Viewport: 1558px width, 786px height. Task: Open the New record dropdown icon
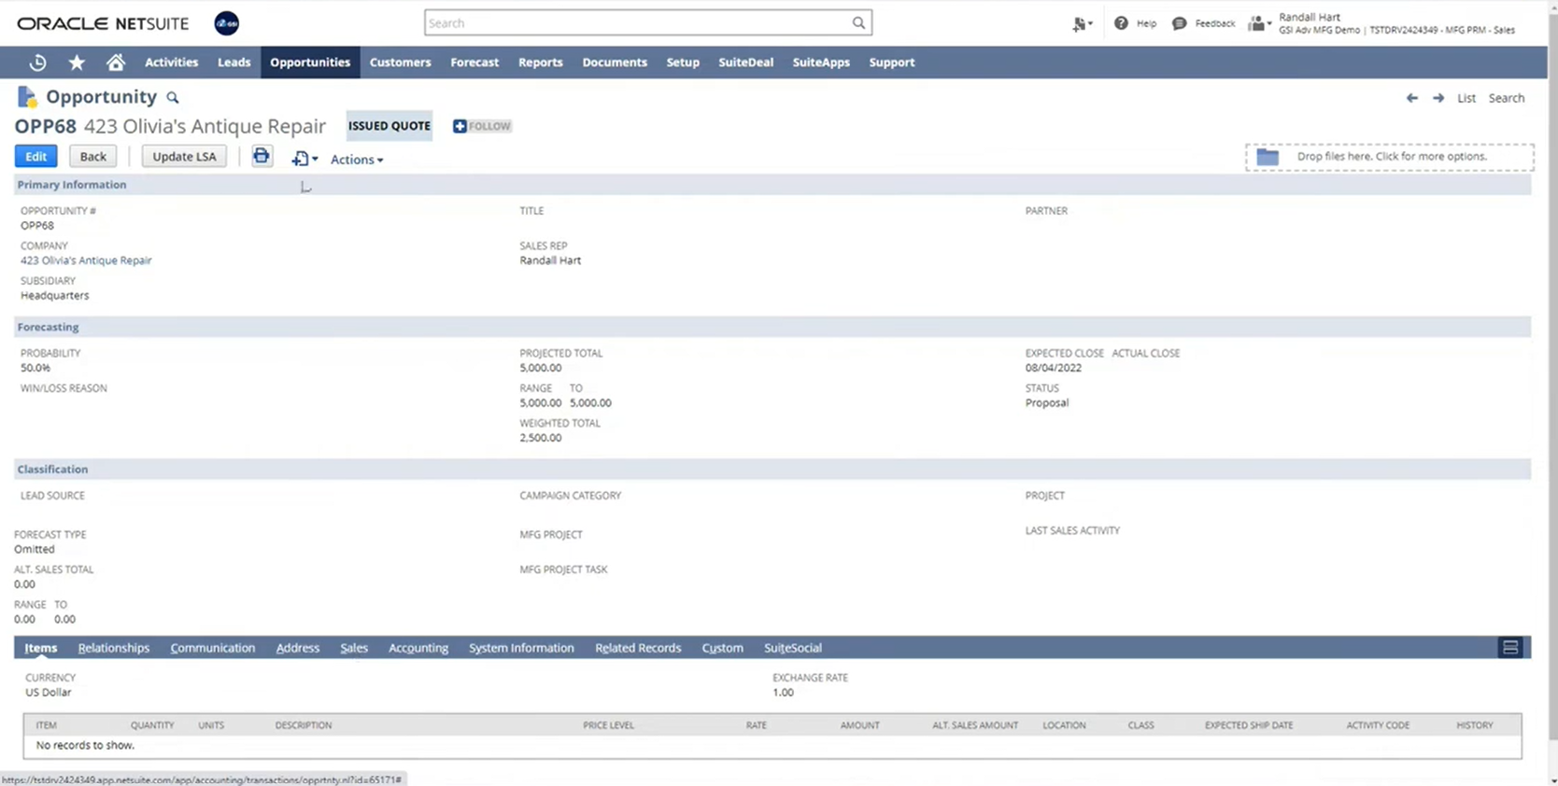[305, 160]
